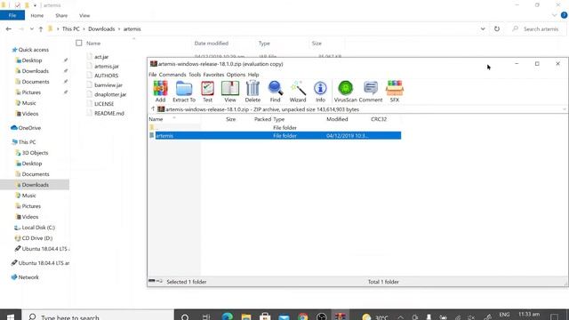Click the Delete trash can icon
The width and height of the screenshot is (569, 320).
tap(252, 92)
